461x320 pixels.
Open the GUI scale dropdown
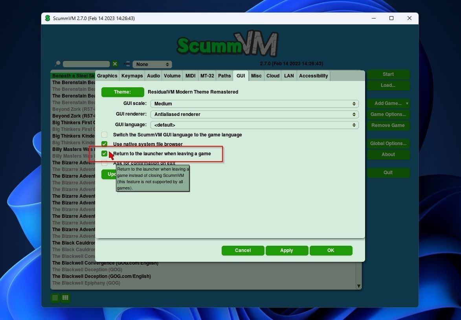pyautogui.click(x=254, y=104)
